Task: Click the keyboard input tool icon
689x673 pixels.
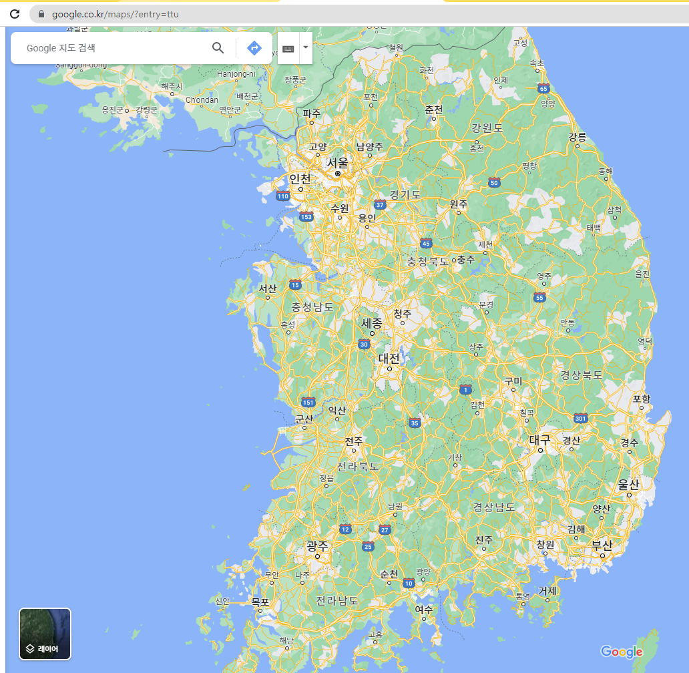Action: [288, 48]
